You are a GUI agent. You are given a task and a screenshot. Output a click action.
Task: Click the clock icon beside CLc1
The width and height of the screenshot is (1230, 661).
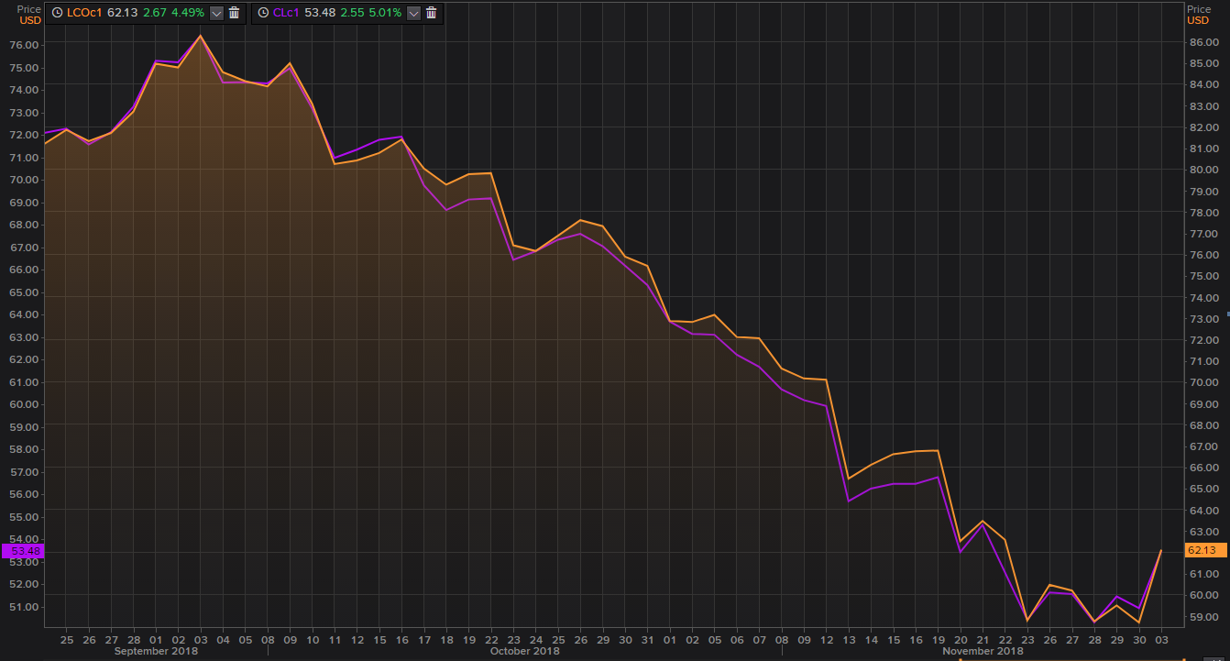(263, 13)
